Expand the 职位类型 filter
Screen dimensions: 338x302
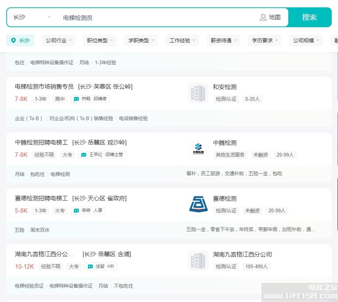pyautogui.click(x=99, y=40)
